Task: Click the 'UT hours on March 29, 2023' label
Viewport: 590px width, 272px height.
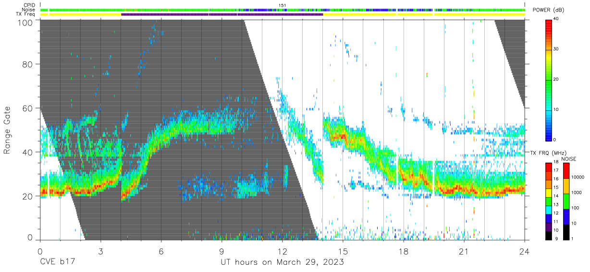Action: [282, 262]
